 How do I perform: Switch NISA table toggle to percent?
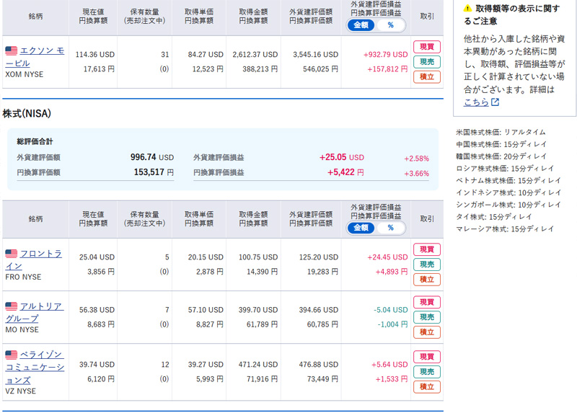click(x=391, y=228)
